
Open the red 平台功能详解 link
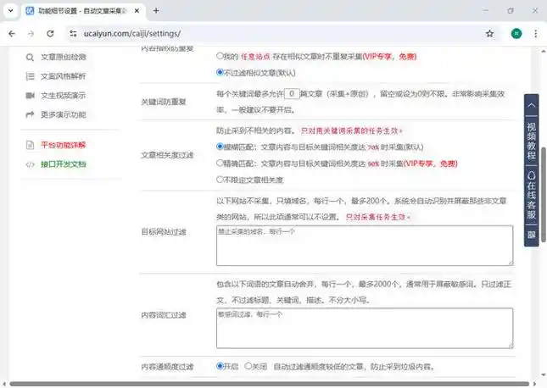63,145
